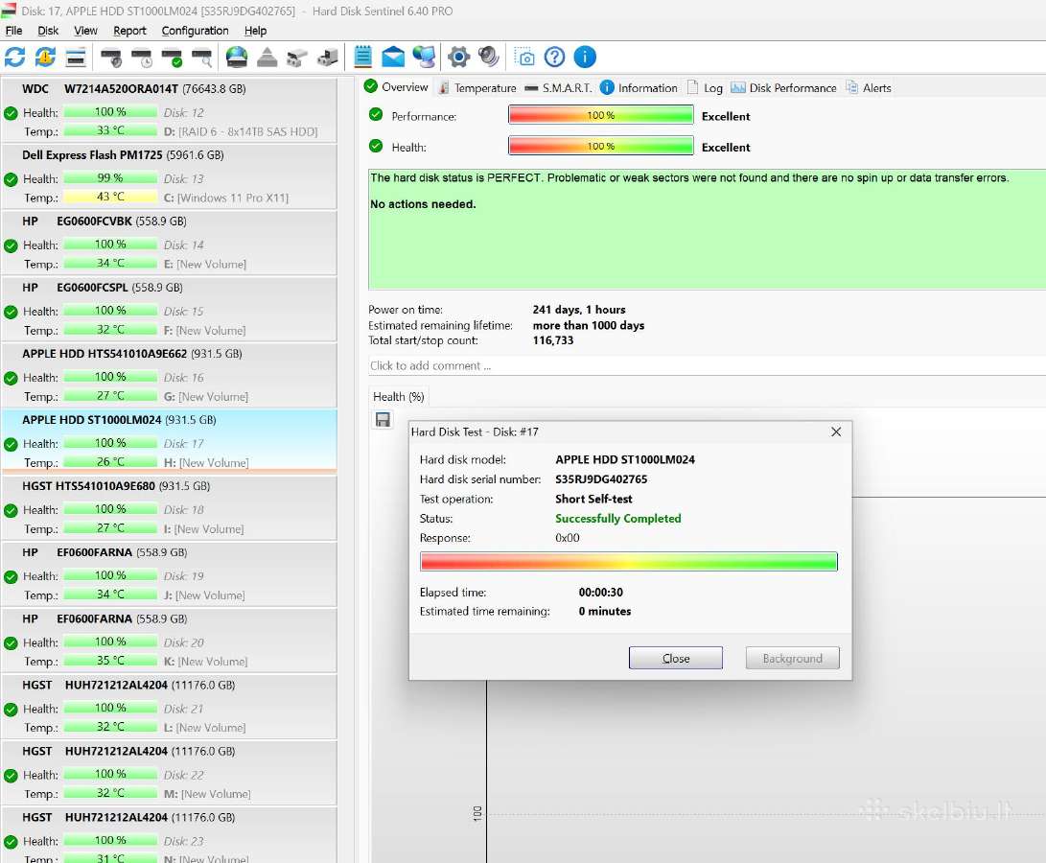Click the 'Successfully Completed' status text
This screenshot has width=1046, height=863.
617,519
